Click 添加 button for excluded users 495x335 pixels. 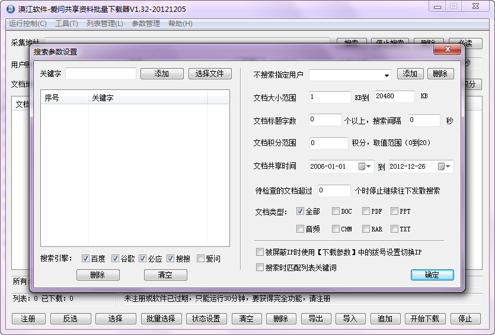pos(410,74)
